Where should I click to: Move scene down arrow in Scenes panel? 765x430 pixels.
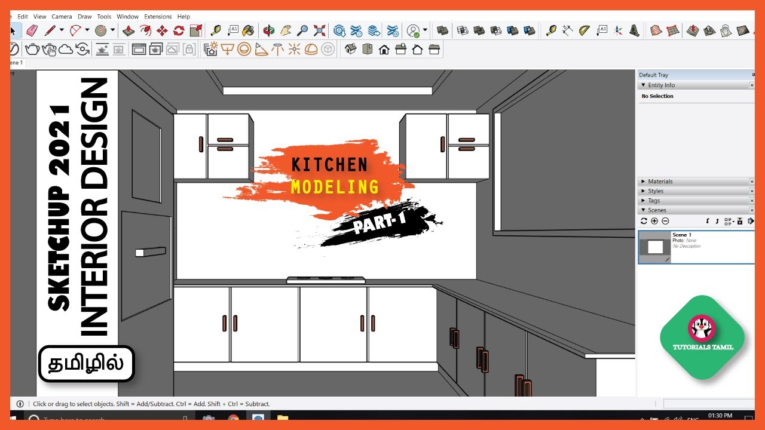(x=708, y=221)
